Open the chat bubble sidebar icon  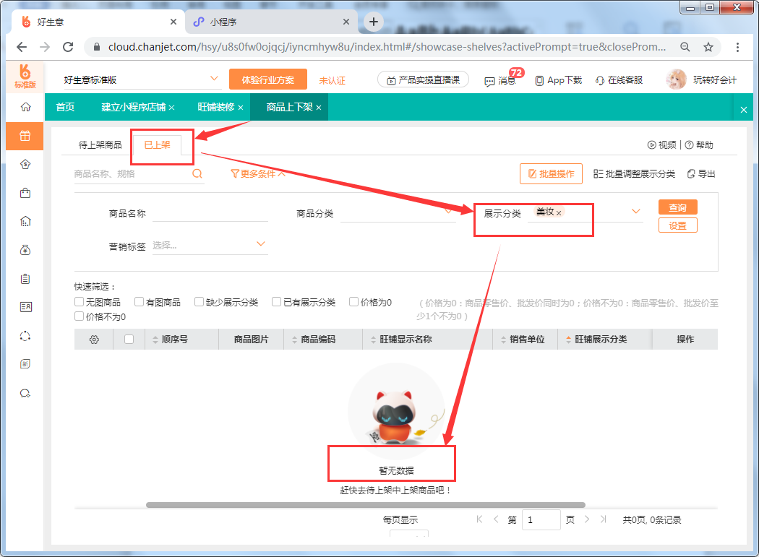[x=25, y=393]
